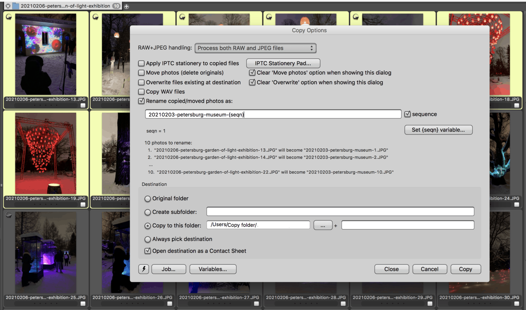Click the lightning bolt quick-job icon
The height and width of the screenshot is (310, 526).
click(143, 269)
